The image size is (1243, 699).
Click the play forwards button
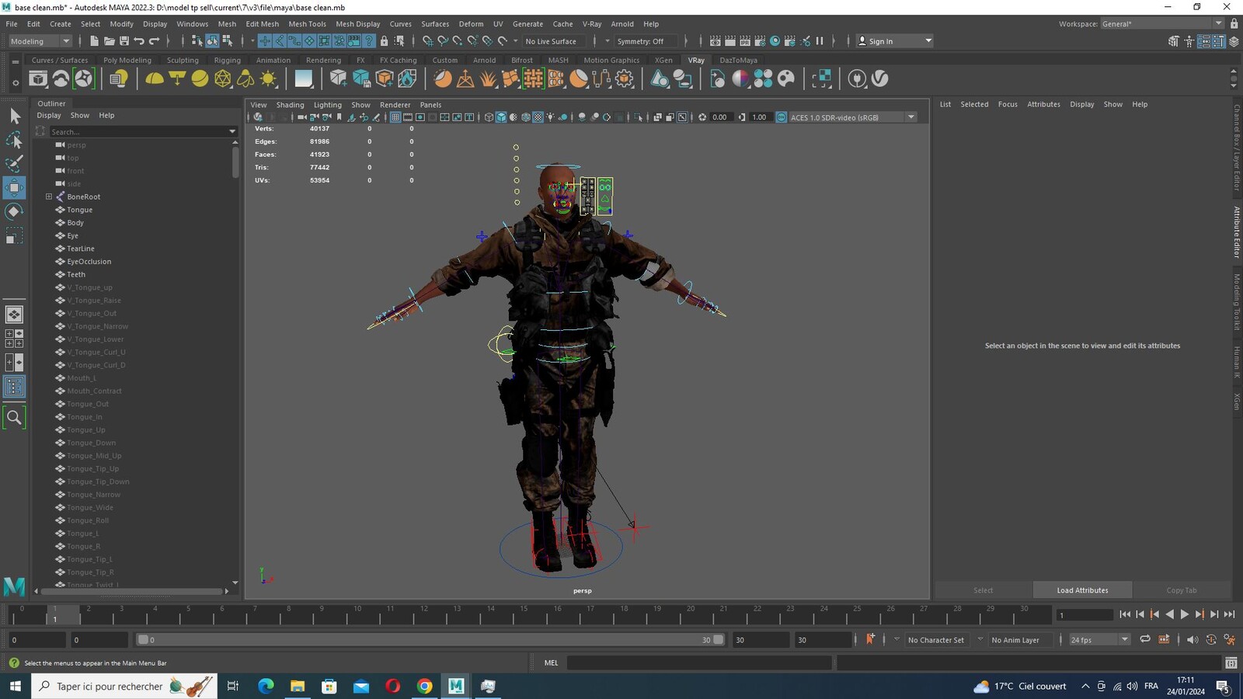coord(1185,614)
